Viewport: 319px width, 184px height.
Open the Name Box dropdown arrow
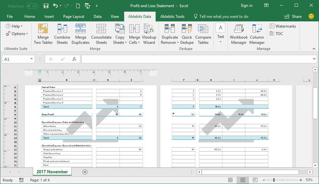click(31, 59)
